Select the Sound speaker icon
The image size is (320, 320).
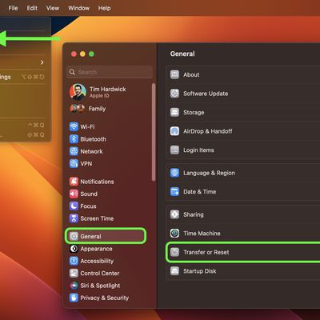coord(74,194)
